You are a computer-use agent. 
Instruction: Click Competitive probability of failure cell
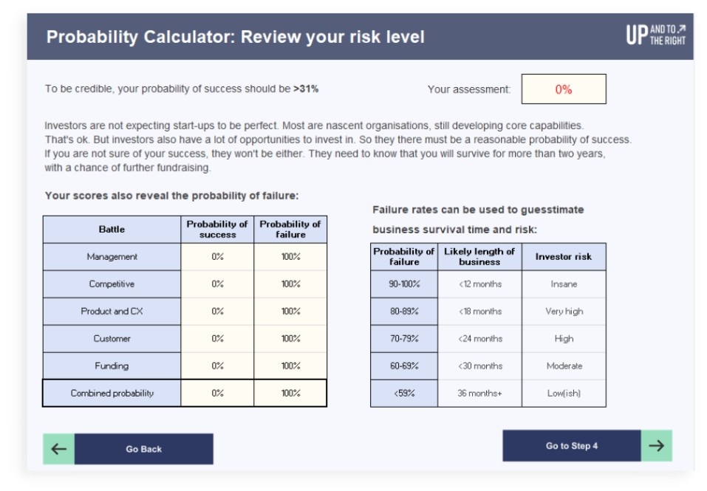click(290, 284)
